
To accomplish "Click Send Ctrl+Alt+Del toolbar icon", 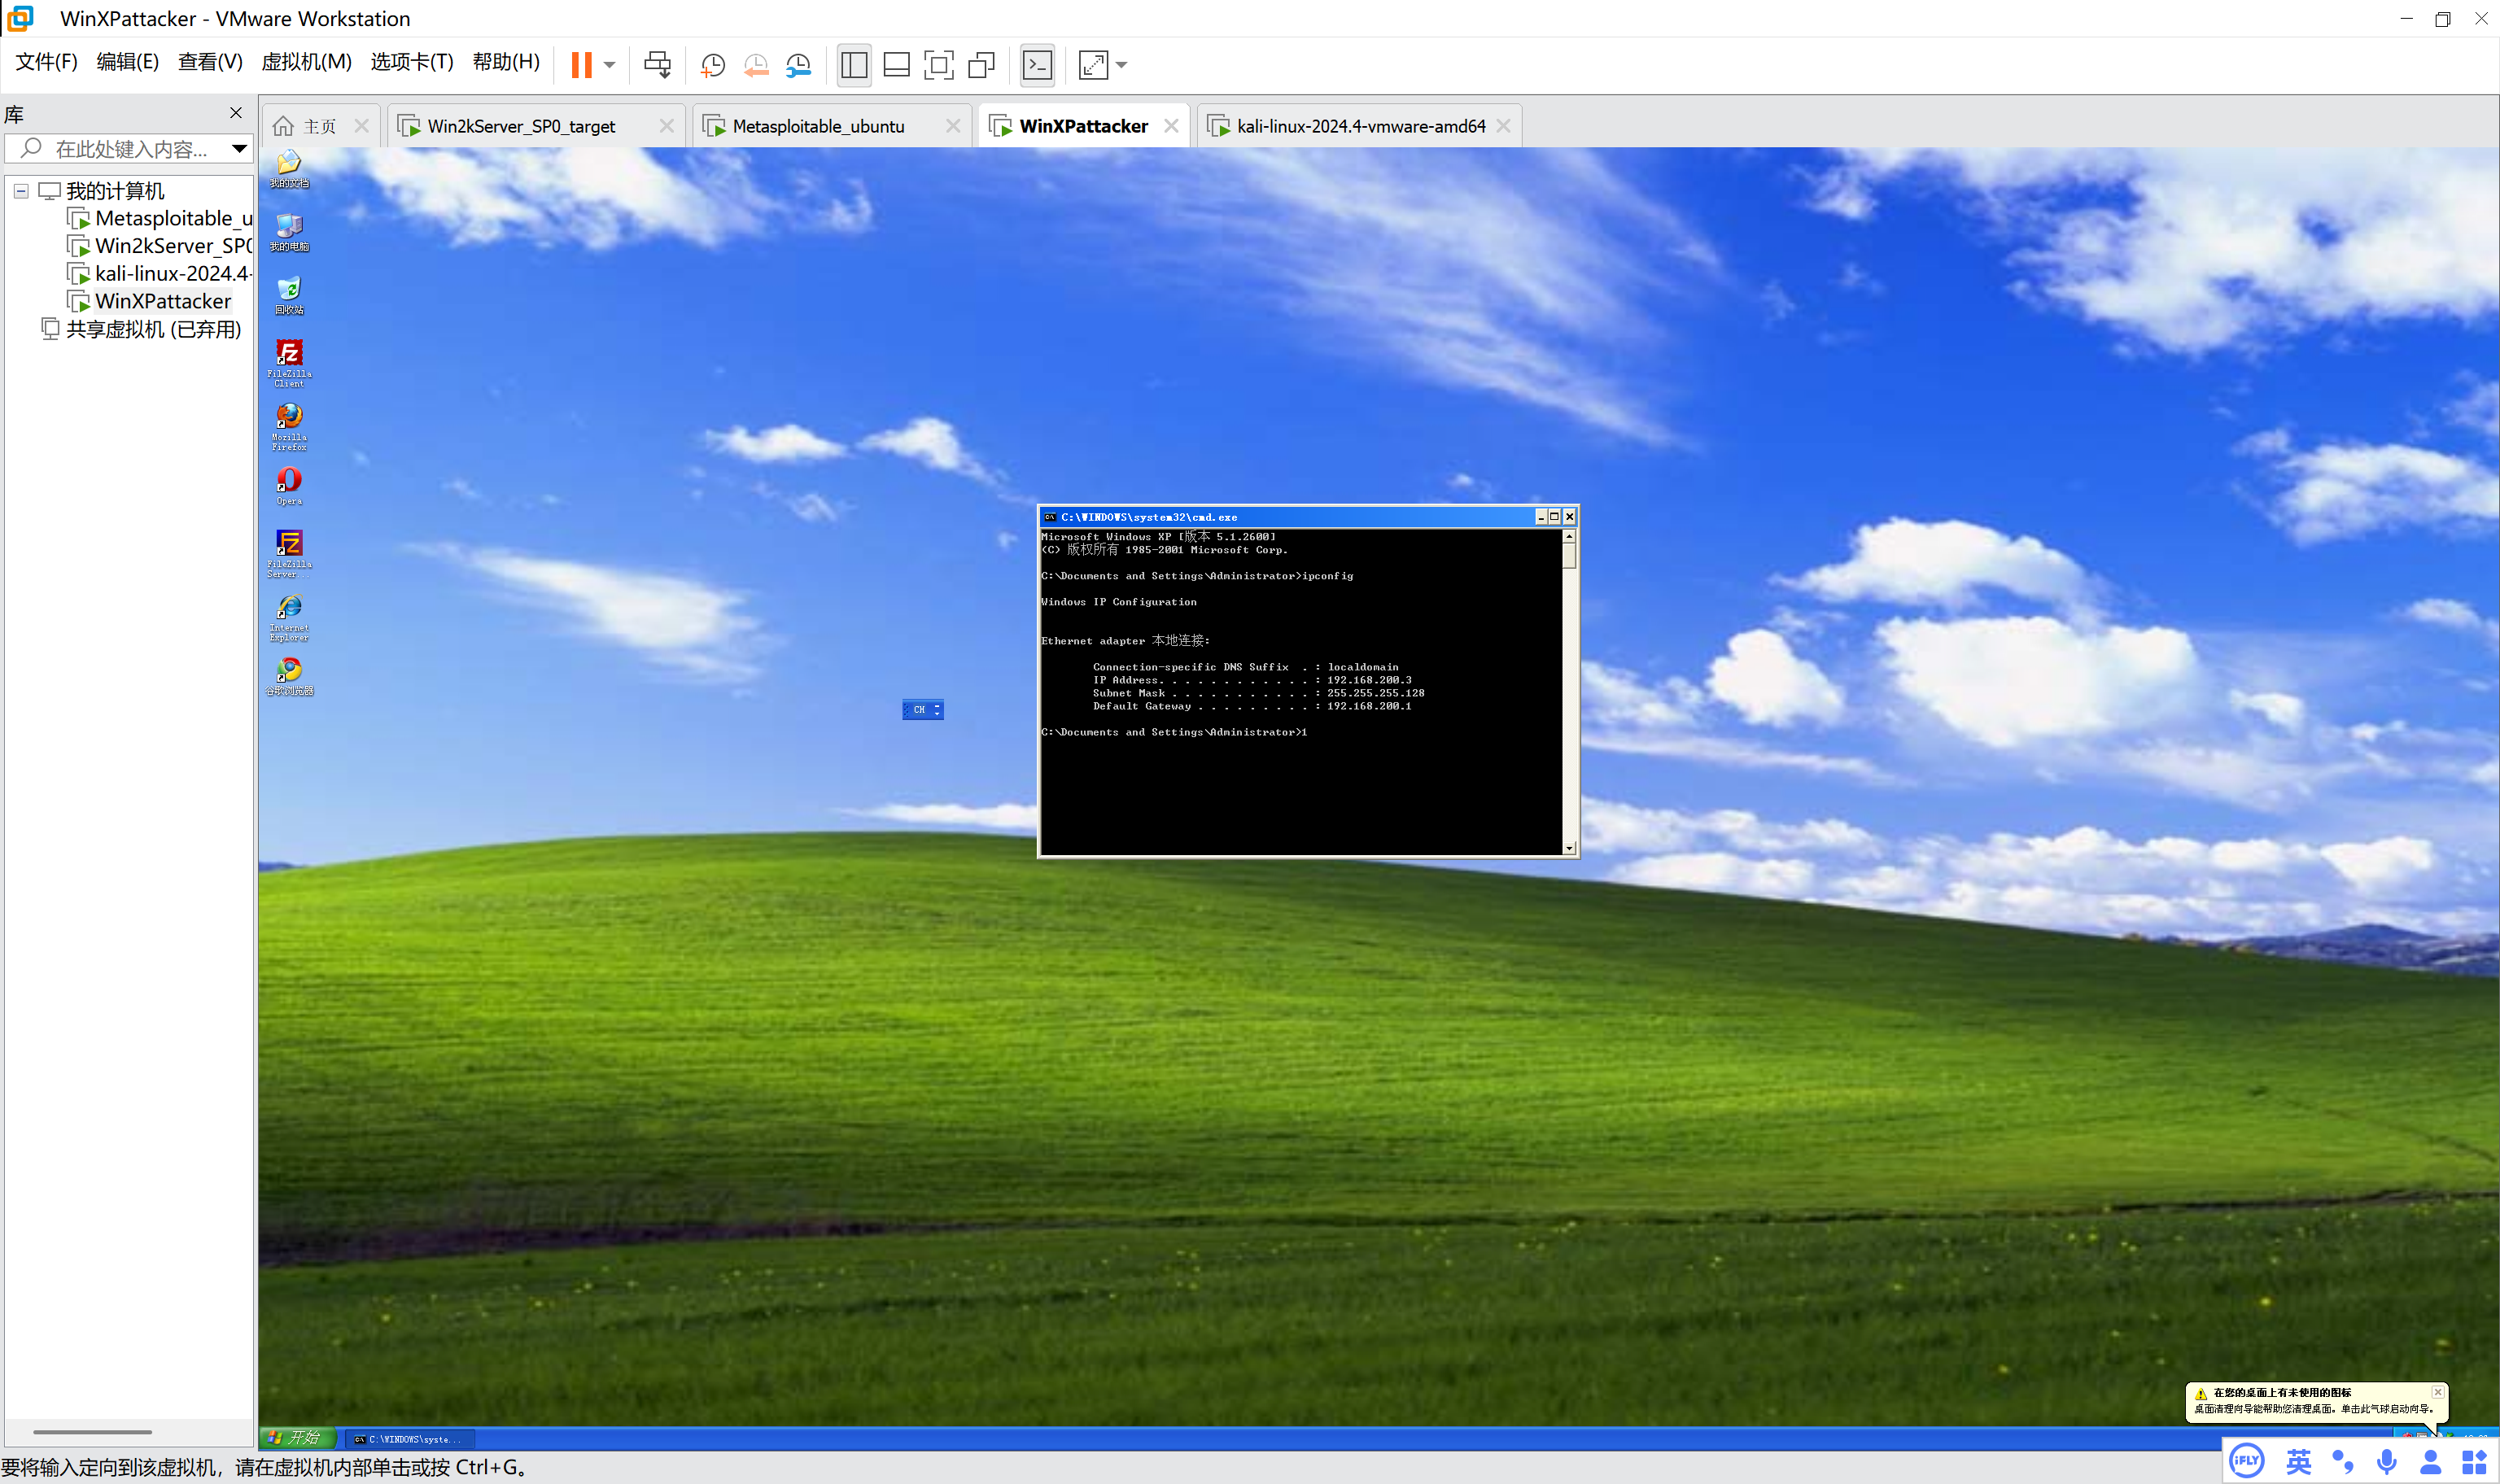I will tap(657, 65).
